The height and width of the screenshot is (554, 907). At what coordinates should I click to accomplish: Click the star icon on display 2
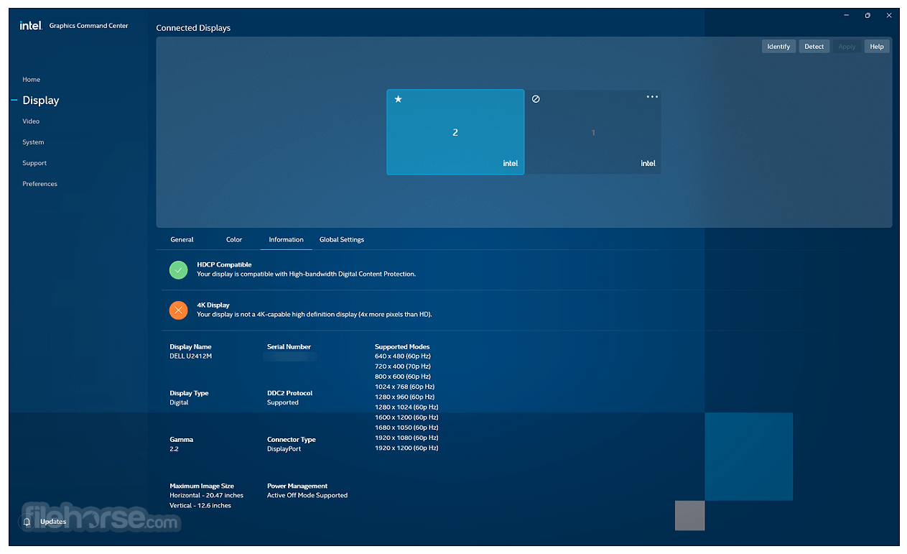(x=398, y=99)
